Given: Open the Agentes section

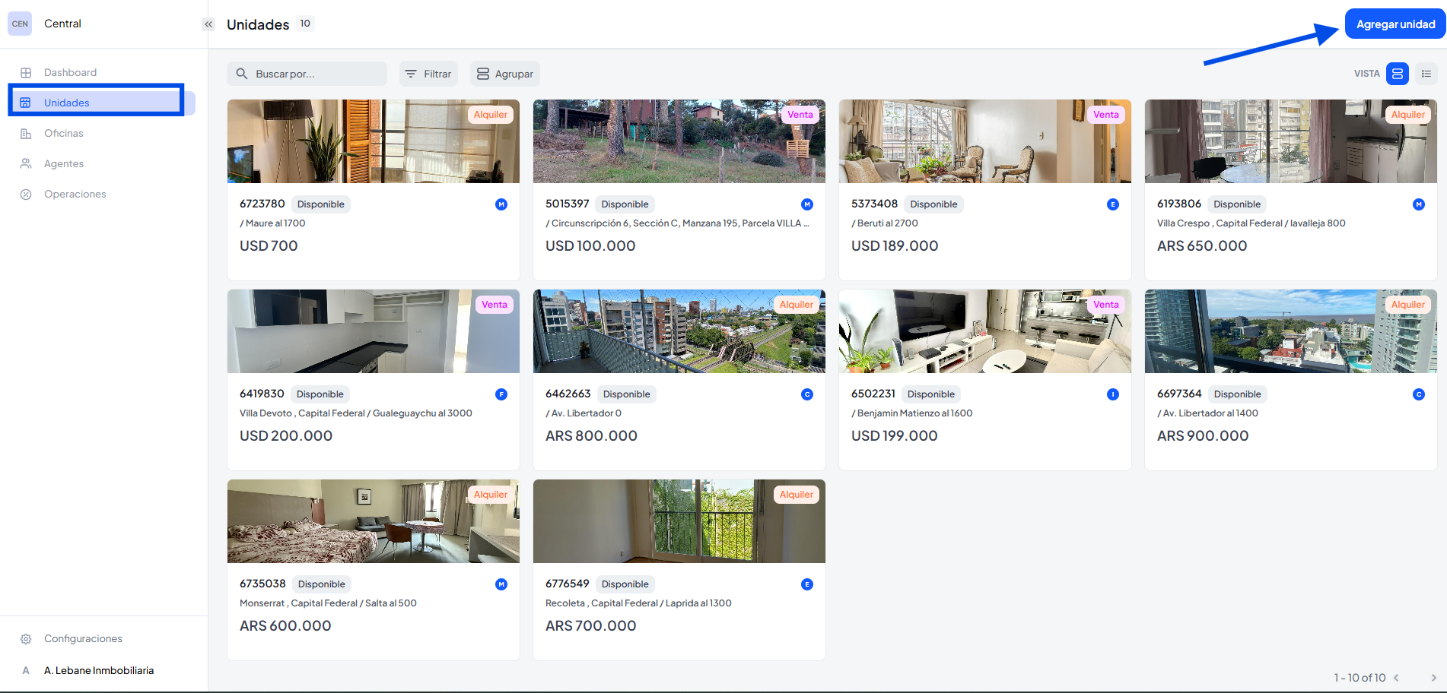Looking at the screenshot, I should click(x=64, y=163).
